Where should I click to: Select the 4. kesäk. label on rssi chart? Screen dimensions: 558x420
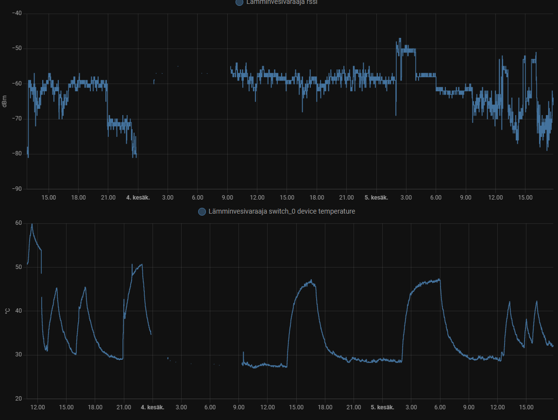tap(138, 198)
